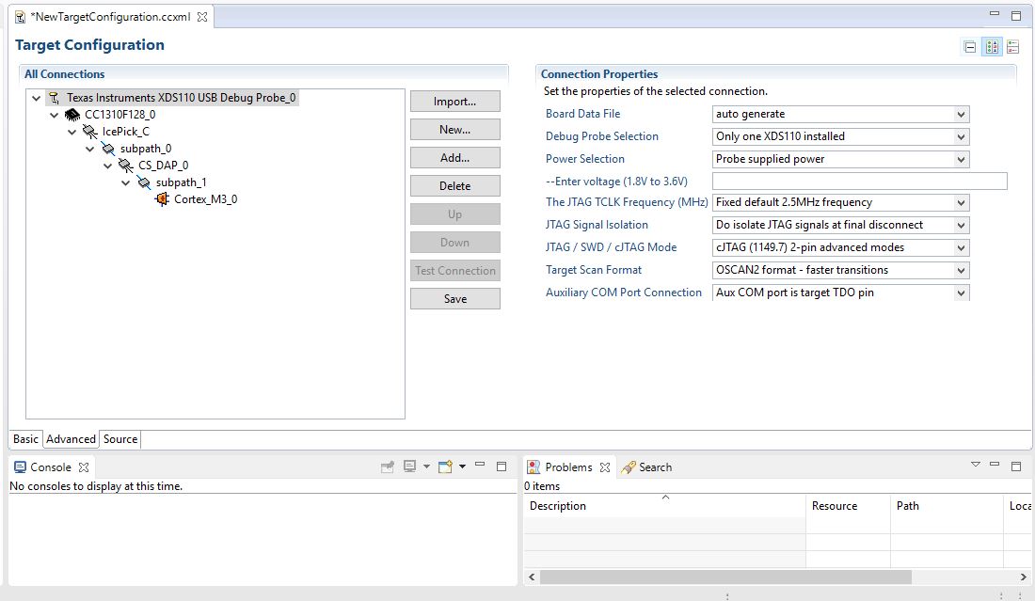Close the Problems view tab
Screen dimensions: 1035x601
tap(605, 467)
